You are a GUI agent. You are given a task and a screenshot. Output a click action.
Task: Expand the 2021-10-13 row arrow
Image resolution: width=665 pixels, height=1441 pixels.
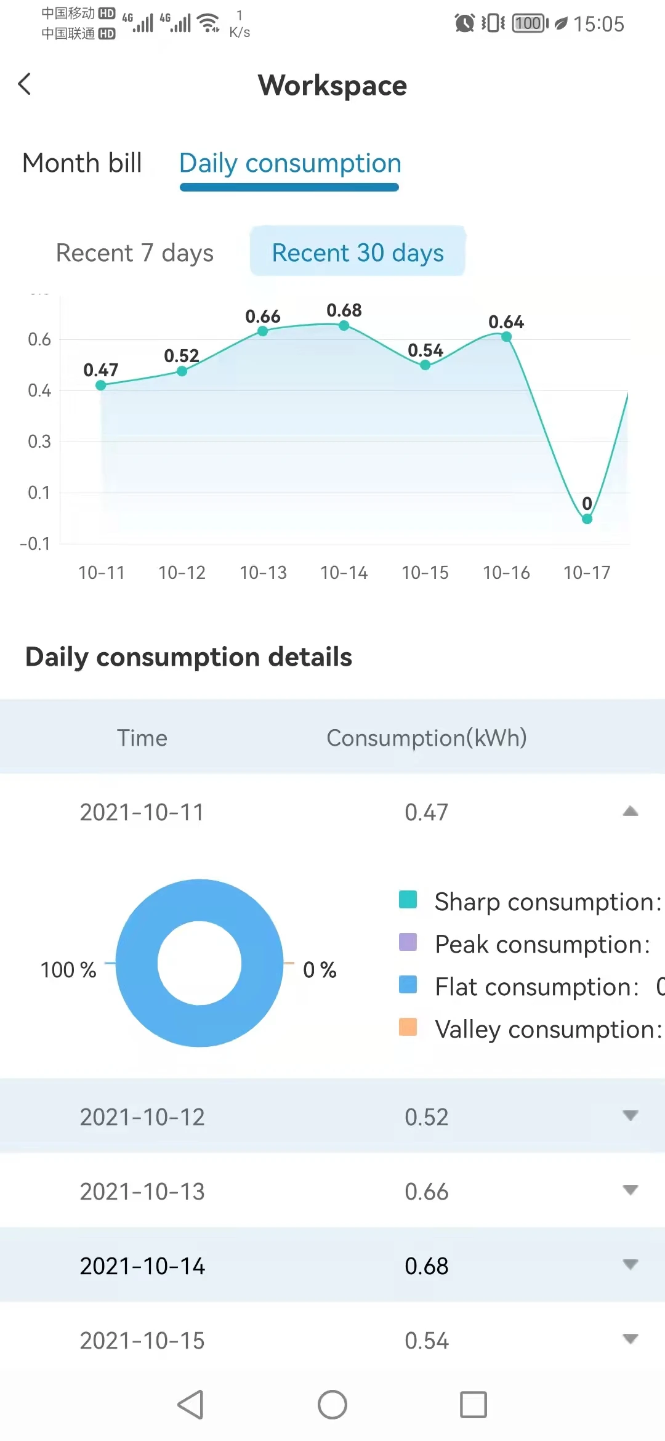(630, 1190)
